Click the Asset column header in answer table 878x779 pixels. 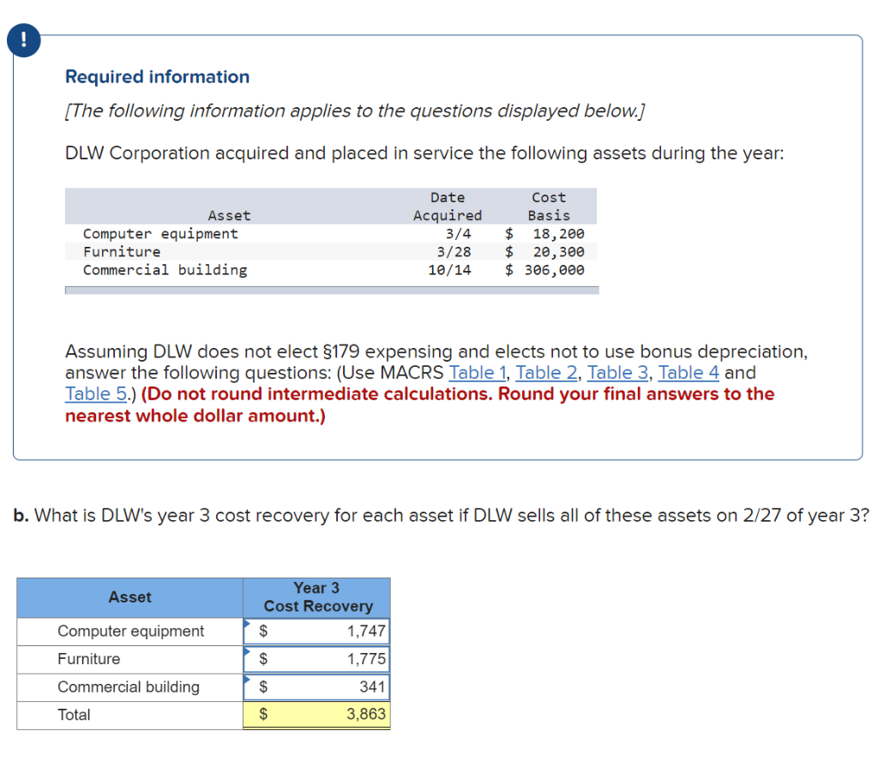[x=130, y=597]
